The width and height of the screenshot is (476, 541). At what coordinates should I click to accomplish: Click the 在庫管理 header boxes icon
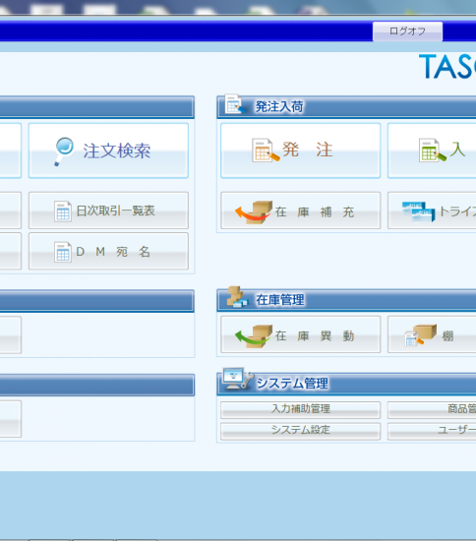tap(237, 297)
